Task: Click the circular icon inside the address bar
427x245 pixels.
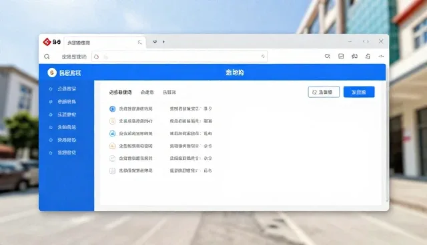Action: point(96,57)
